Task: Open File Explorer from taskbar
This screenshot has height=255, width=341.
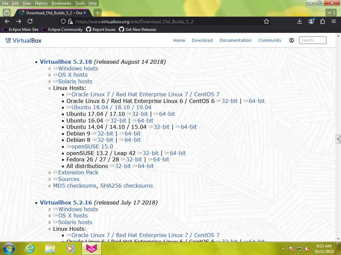Action: (x=50, y=249)
